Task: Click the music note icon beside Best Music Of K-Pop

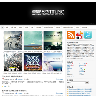Action: [x=68, y=95]
